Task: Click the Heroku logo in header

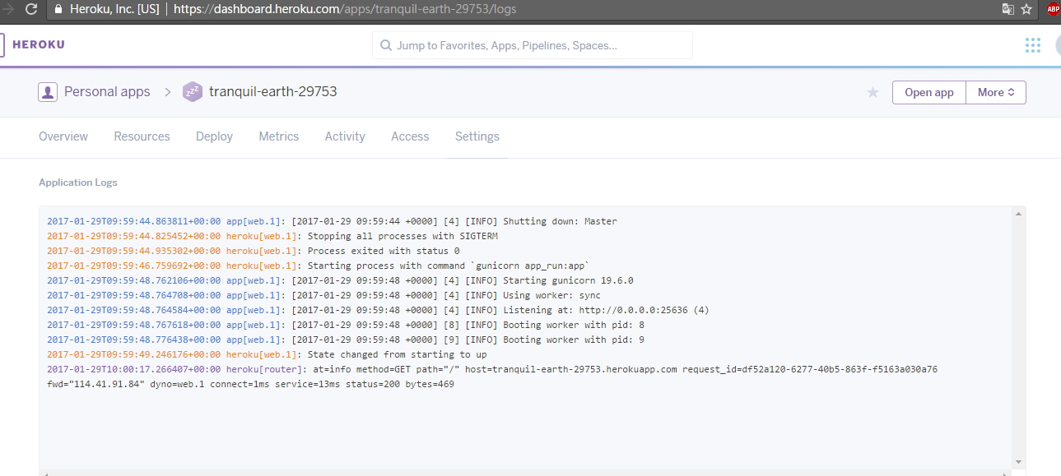Action: [x=33, y=45]
